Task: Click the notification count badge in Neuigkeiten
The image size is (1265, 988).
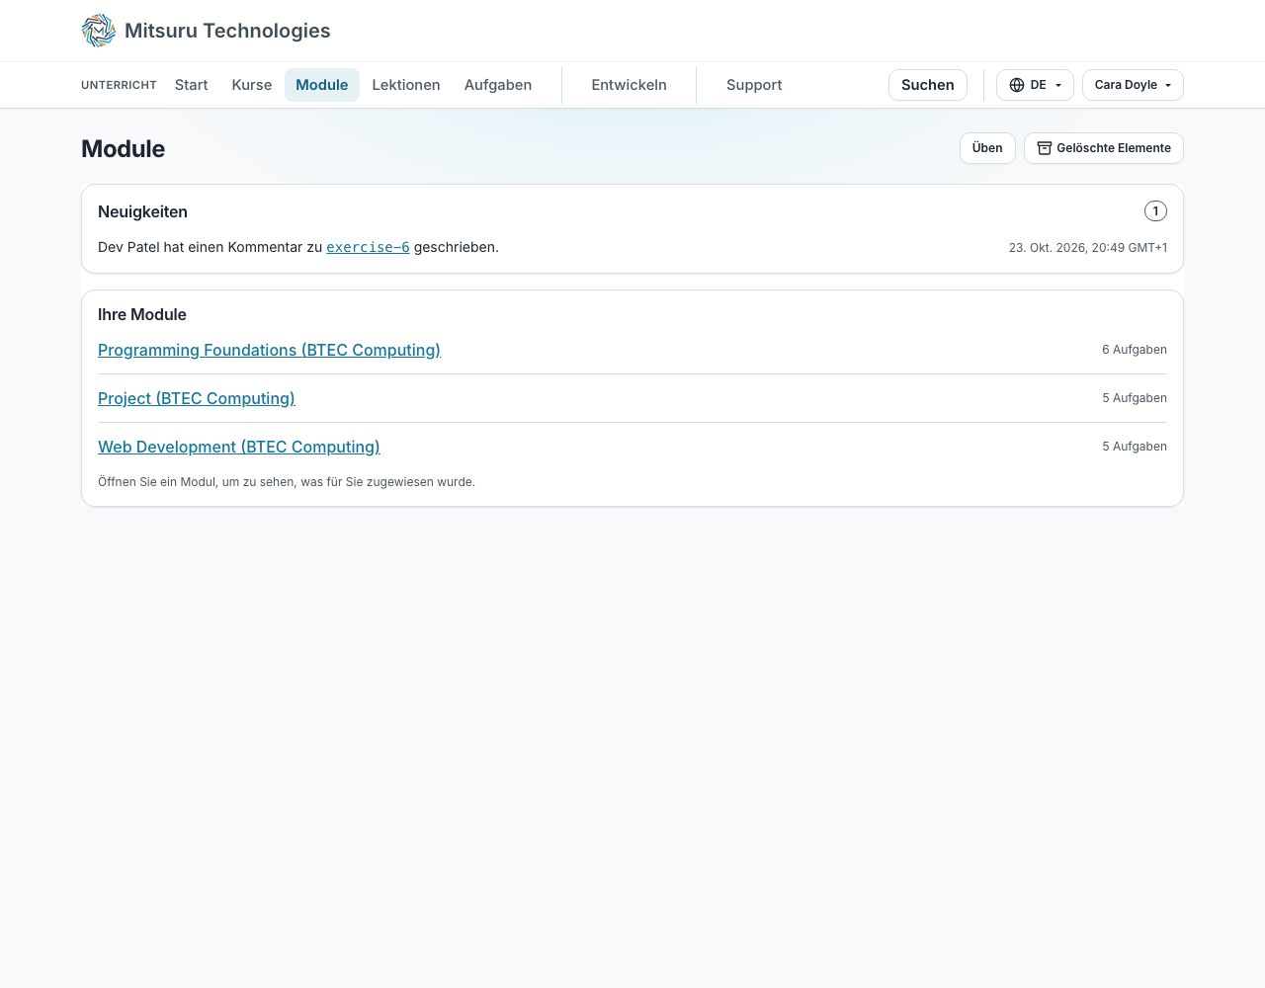Action: [x=1155, y=211]
